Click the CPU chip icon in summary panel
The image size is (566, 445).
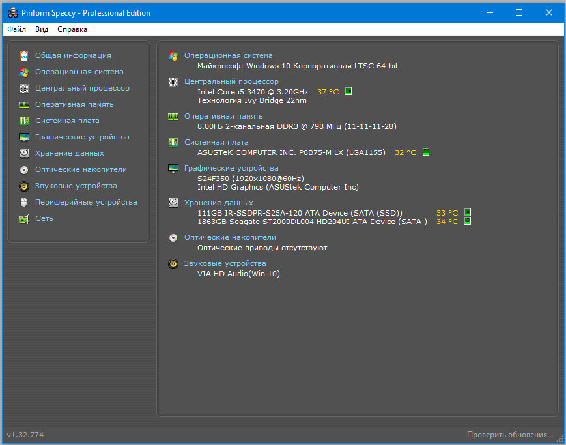point(173,81)
